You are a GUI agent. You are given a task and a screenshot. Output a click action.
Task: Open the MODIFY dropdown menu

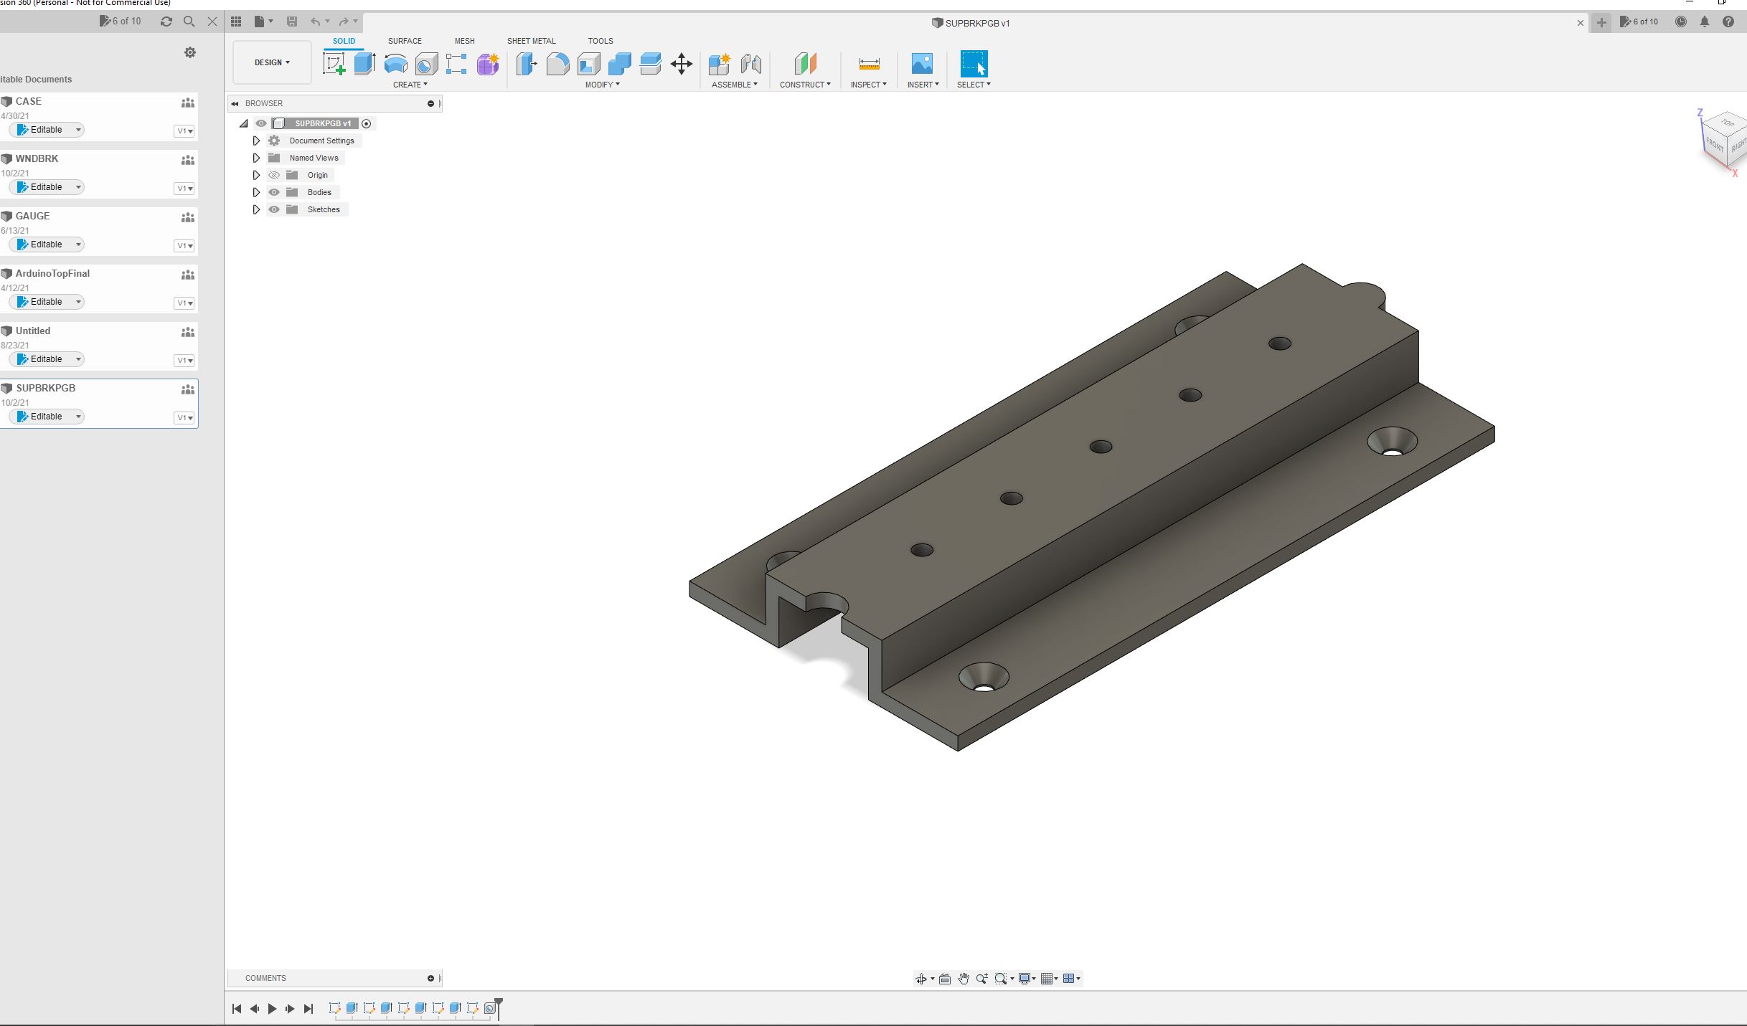(x=602, y=85)
